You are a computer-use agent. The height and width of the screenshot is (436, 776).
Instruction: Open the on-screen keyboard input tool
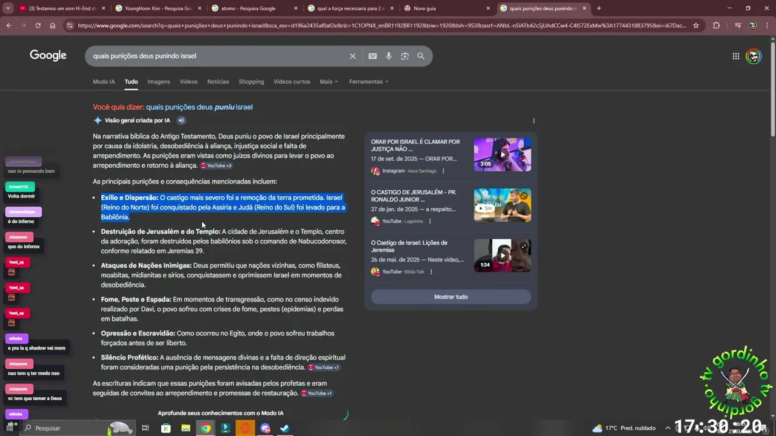372,56
